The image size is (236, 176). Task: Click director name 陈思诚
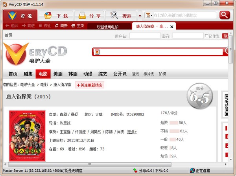point(65,123)
